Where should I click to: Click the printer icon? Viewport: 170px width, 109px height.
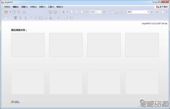click(24, 12)
